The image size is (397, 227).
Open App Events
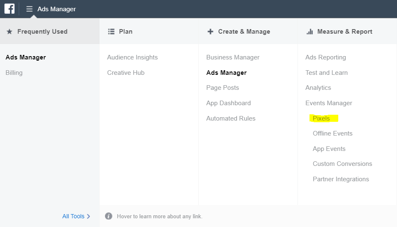(329, 149)
